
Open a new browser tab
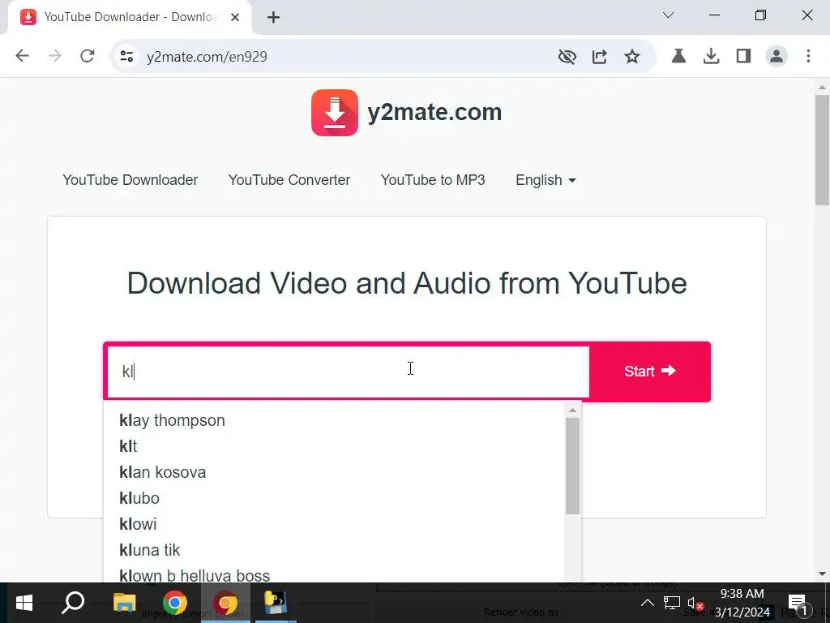tap(273, 18)
